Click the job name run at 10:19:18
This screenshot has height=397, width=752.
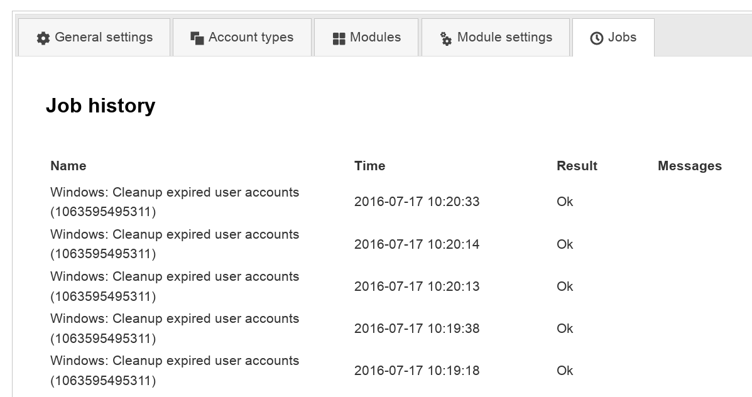tap(175, 371)
